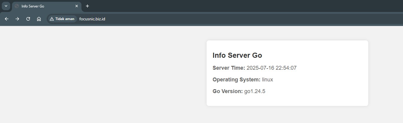
Task: Click the warning triangle security icon
Action: point(52,19)
